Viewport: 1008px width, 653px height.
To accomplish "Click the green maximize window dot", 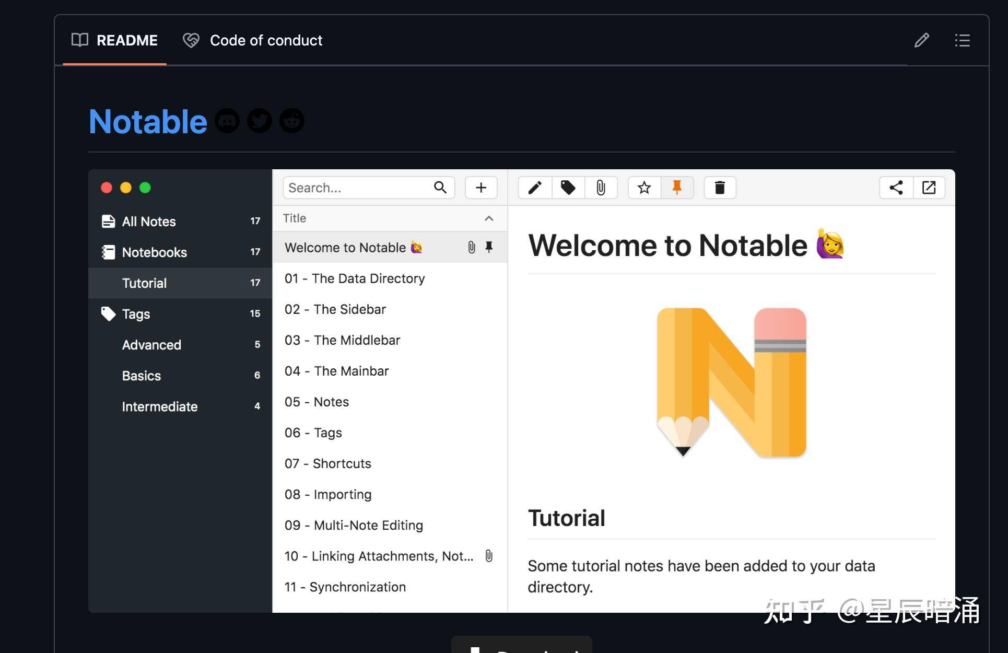I will tap(145, 188).
